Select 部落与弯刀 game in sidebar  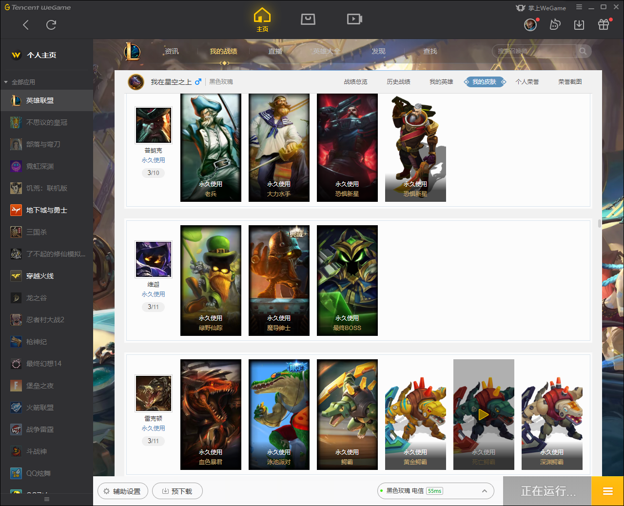click(x=46, y=144)
